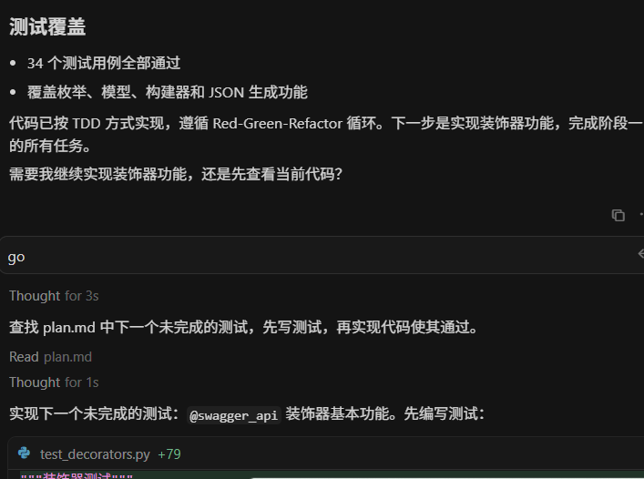Open the "Read plan.md" step
The image size is (644, 479).
pos(50,357)
